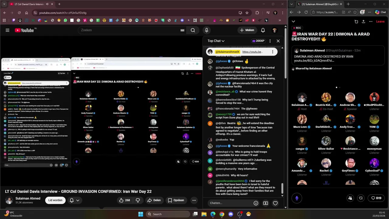Open YouTube notifications bell in the header

263,30
